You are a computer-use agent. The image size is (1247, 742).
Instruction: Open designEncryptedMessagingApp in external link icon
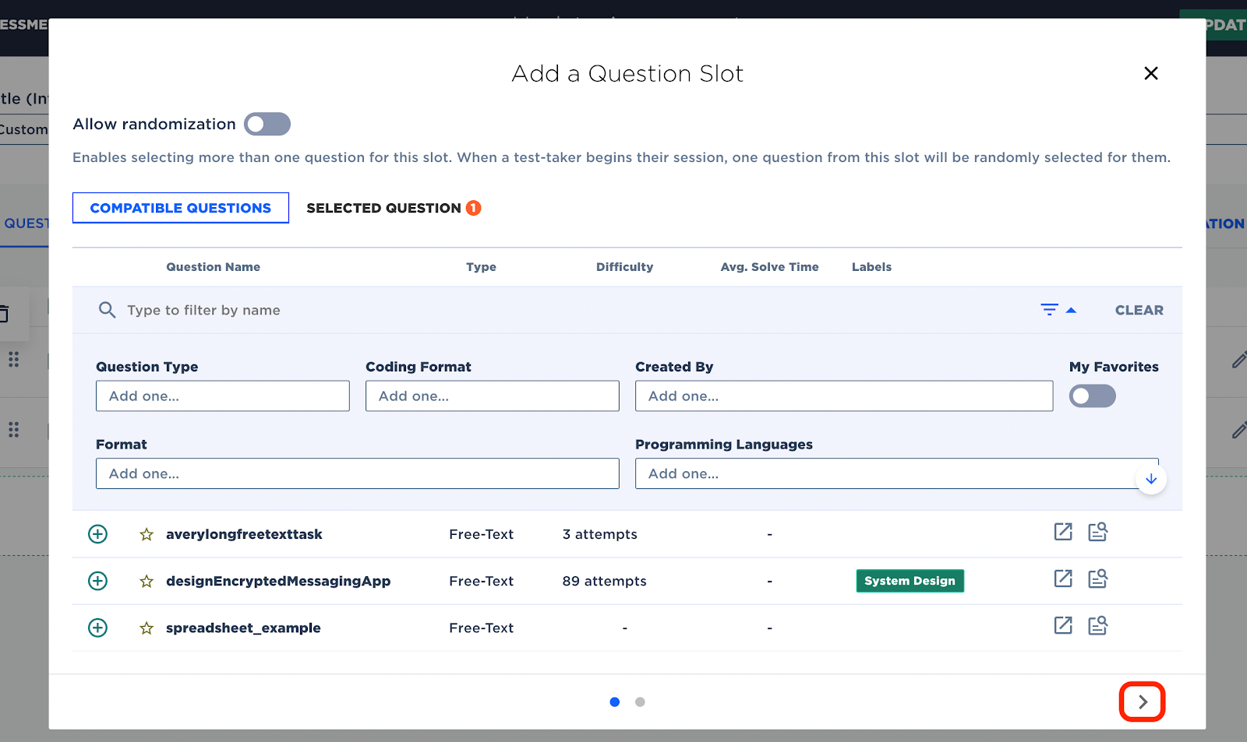tap(1063, 578)
